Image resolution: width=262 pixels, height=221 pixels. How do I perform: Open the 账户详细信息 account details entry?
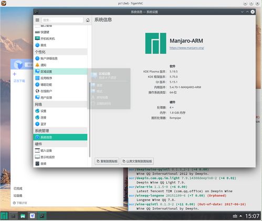click(60, 58)
